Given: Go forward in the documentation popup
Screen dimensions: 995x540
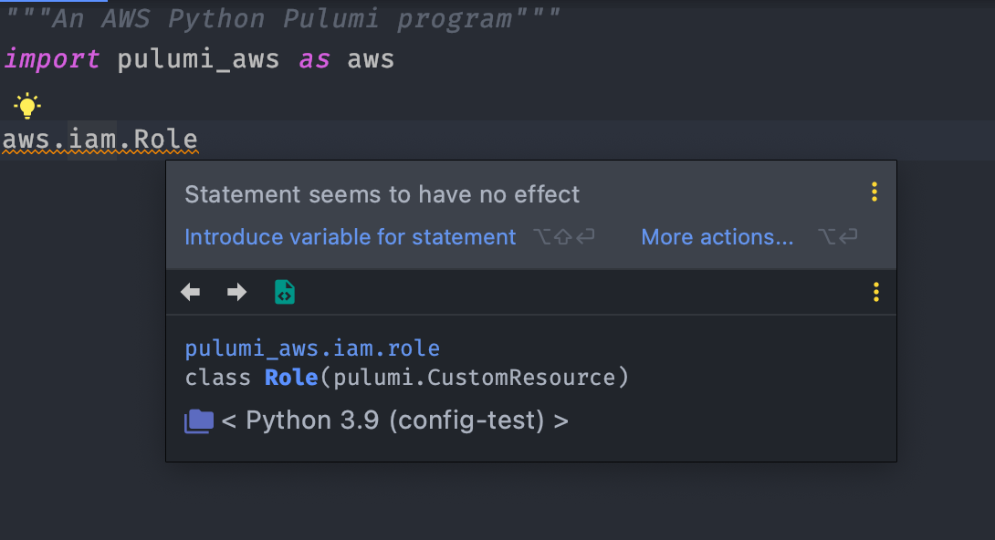Looking at the screenshot, I should coord(236,292).
